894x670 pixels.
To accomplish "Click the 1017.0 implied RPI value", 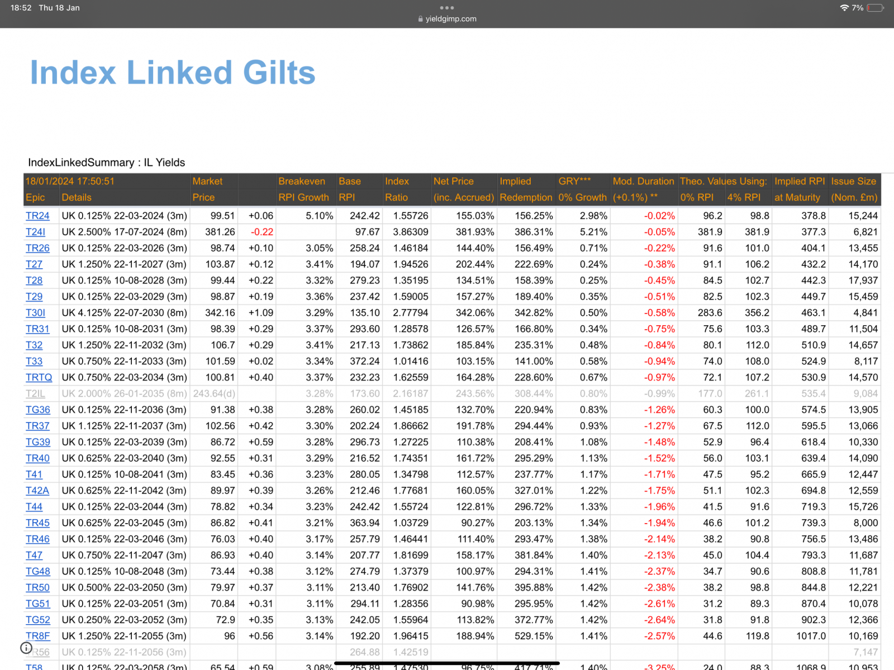I will (811, 636).
